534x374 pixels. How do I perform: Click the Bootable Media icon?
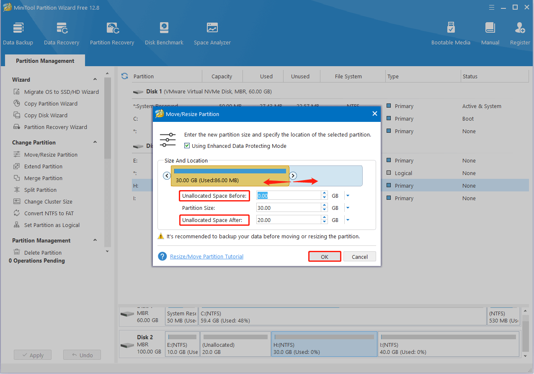click(x=451, y=34)
